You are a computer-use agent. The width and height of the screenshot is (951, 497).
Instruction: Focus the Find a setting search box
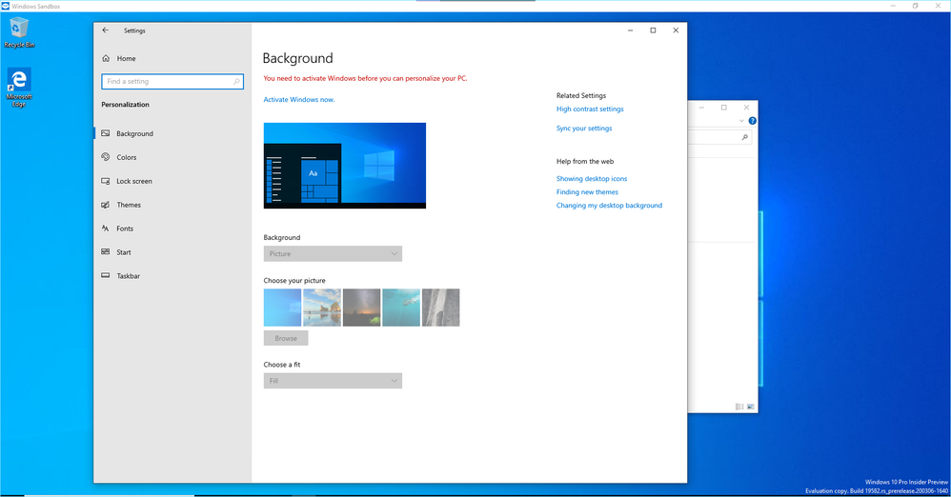[x=172, y=81]
